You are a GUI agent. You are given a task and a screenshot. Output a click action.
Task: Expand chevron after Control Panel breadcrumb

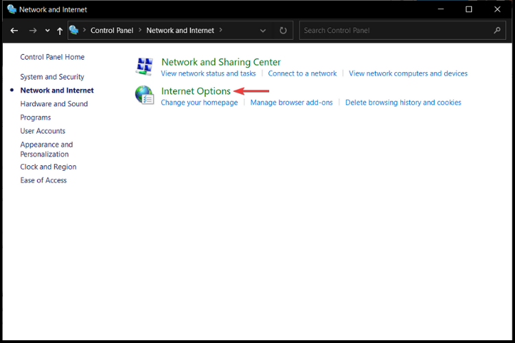tap(140, 30)
